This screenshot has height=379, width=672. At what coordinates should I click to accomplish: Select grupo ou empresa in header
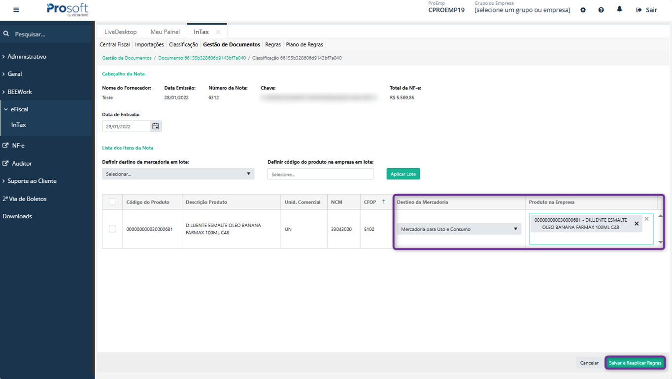[522, 10]
